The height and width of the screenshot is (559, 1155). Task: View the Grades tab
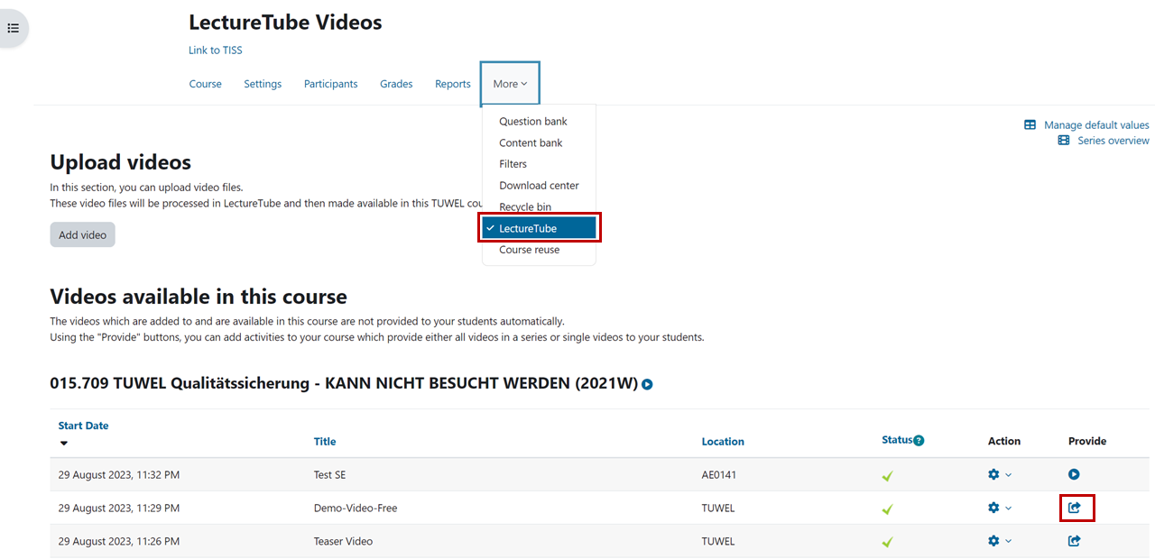point(396,84)
